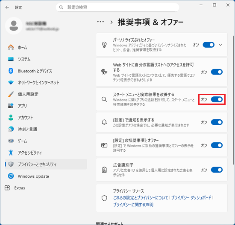Open アプリ settings in sidebar

click(46, 106)
